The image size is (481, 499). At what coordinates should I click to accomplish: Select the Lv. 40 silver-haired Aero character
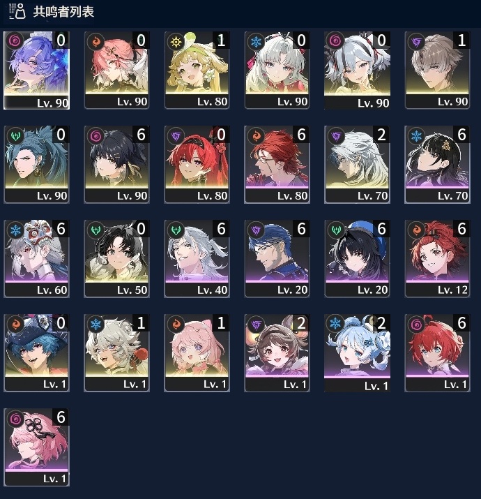[x=197, y=259]
